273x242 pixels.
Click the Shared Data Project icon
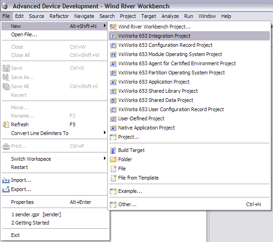(113, 100)
